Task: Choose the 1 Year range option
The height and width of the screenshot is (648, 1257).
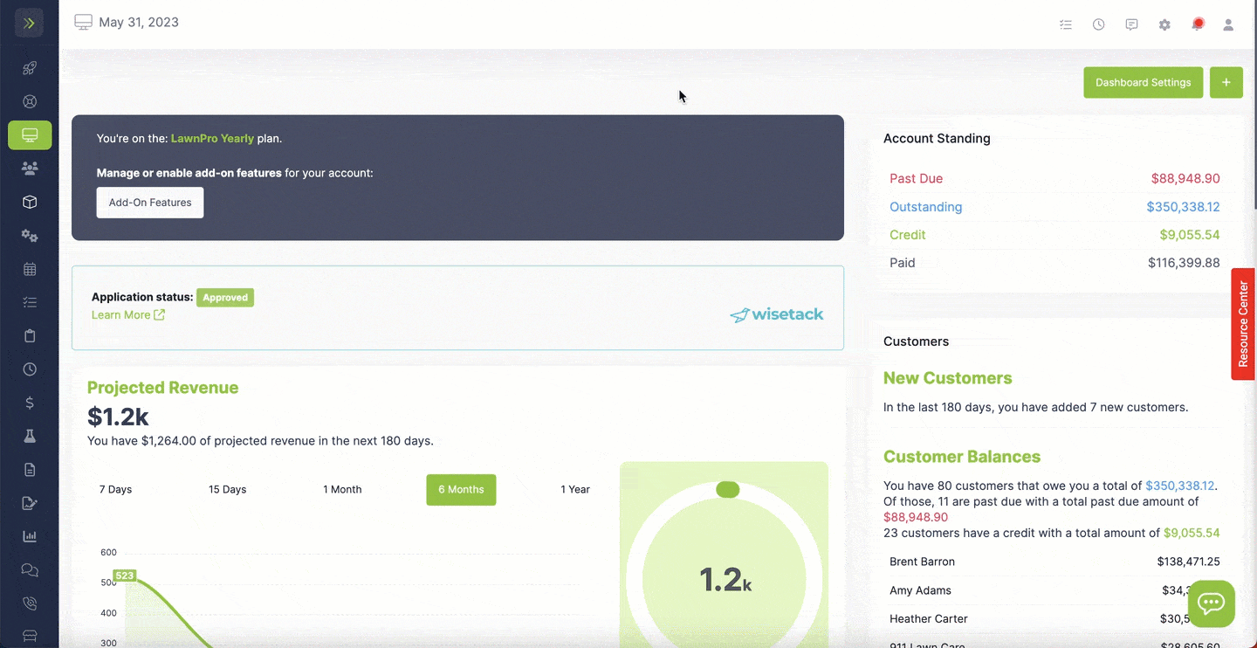Action: (x=575, y=490)
